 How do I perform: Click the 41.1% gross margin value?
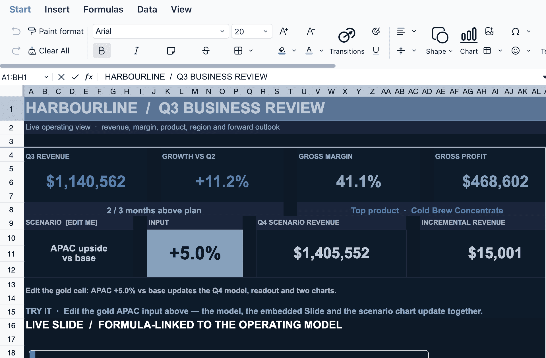[359, 181]
